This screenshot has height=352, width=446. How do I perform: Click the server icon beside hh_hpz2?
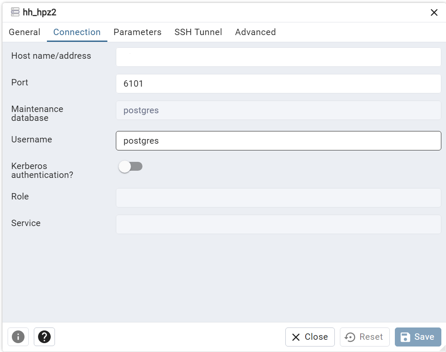[x=15, y=12]
